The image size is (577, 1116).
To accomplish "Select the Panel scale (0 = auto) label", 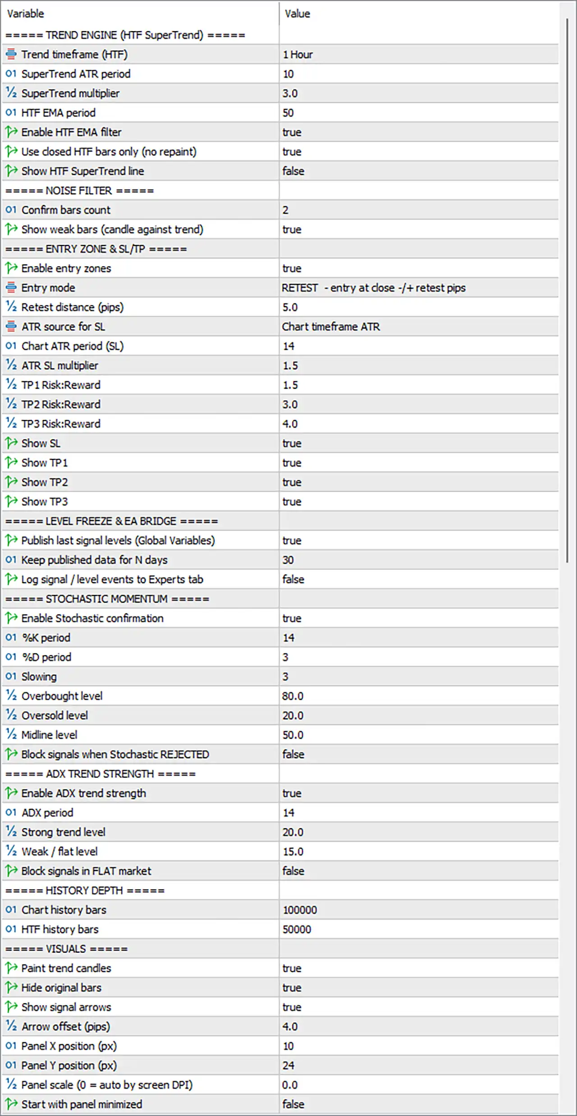I will point(107,1085).
